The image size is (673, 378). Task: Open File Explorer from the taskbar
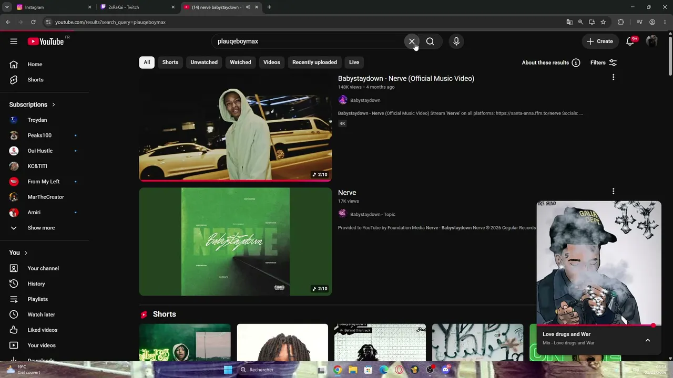tap(353, 370)
